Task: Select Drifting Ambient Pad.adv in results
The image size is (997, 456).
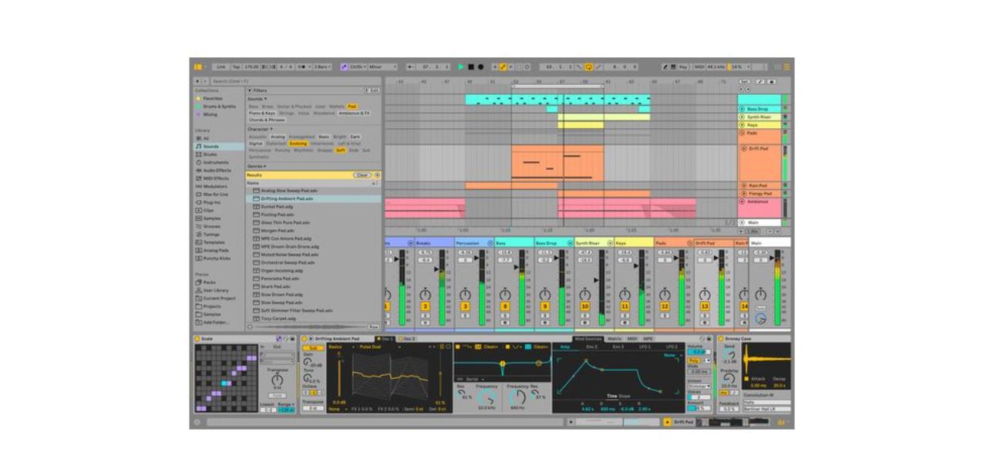Action: 287,198
